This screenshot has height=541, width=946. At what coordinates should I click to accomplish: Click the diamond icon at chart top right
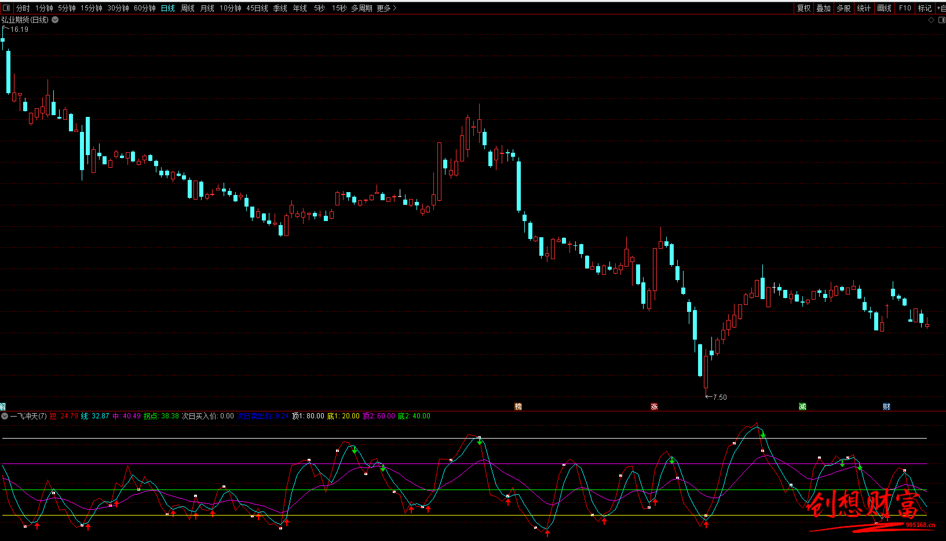click(932, 20)
